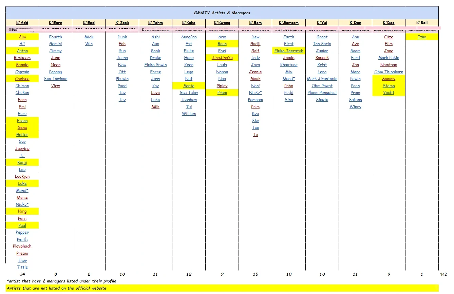Open the Satang artist link
This screenshot has height=294, width=454.
355,100
